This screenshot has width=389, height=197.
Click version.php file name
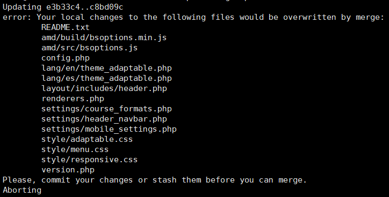(x=68, y=170)
